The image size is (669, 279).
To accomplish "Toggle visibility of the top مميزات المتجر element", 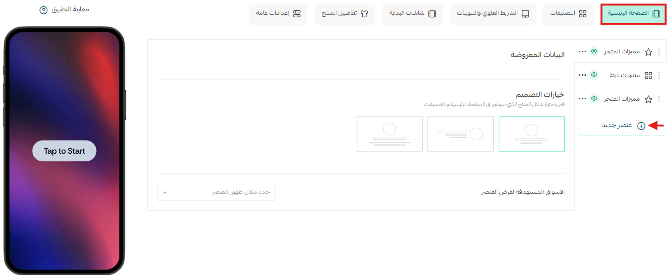I will (594, 51).
